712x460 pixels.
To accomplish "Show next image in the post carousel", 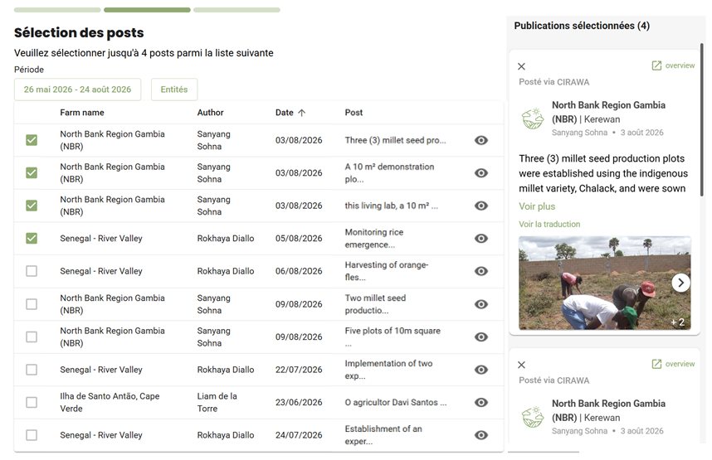I will tap(680, 283).
